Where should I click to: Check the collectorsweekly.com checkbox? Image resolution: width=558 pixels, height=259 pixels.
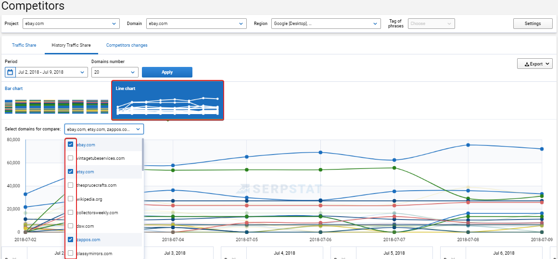[70, 212]
